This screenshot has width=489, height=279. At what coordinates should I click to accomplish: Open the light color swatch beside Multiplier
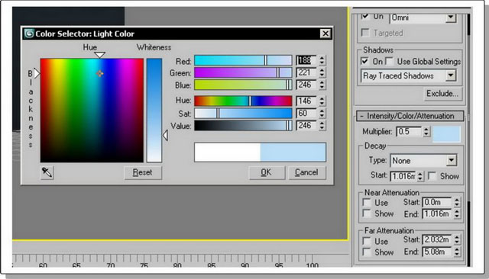point(446,134)
